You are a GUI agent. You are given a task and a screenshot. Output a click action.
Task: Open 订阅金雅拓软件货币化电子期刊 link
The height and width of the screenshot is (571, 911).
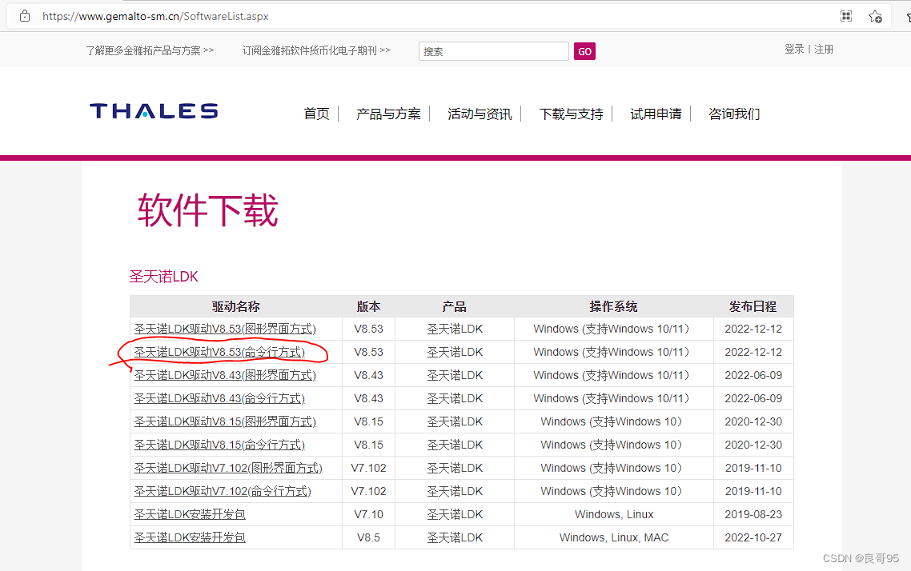(x=316, y=50)
